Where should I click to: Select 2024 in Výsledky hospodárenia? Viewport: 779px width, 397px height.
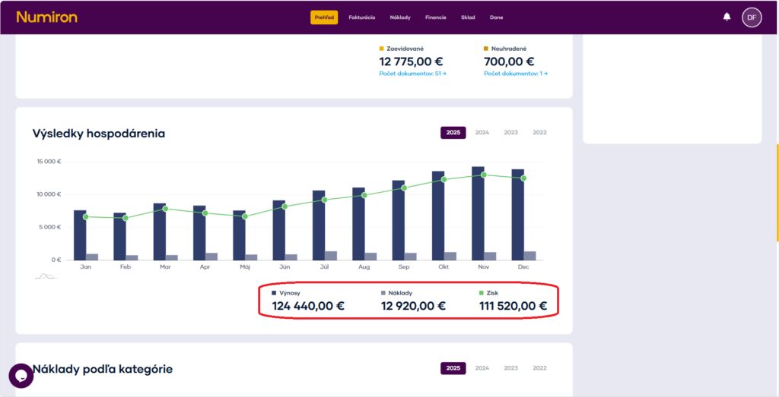point(482,133)
